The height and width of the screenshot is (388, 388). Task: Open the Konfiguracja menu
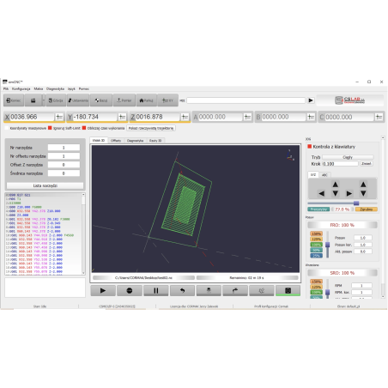pos(21,89)
